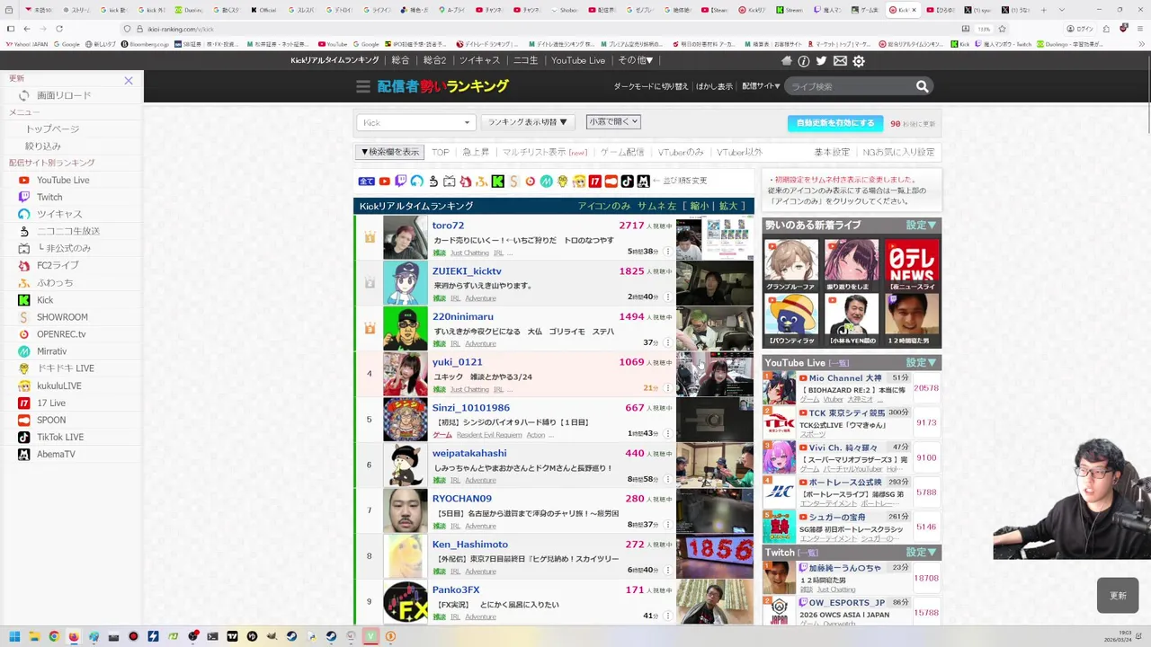Image resolution: width=1151 pixels, height=647 pixels.
Task: Open the settings gear icon in header
Action: tap(859, 61)
